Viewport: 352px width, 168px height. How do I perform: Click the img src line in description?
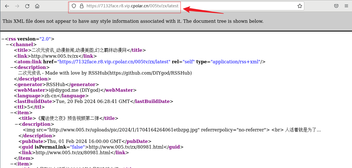pyautogui.click(x=172, y=130)
